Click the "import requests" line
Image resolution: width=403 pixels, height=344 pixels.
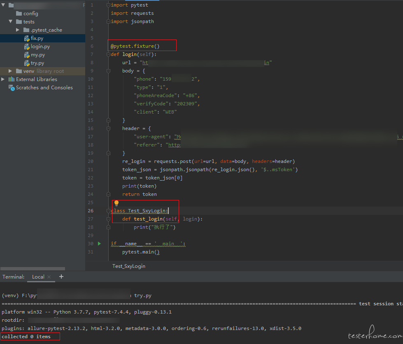133,13
